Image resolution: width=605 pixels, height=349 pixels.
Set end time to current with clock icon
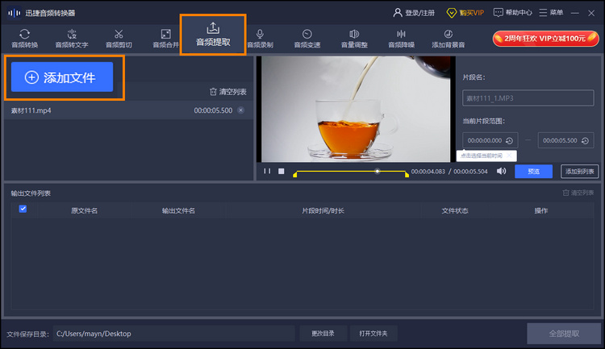coord(586,141)
